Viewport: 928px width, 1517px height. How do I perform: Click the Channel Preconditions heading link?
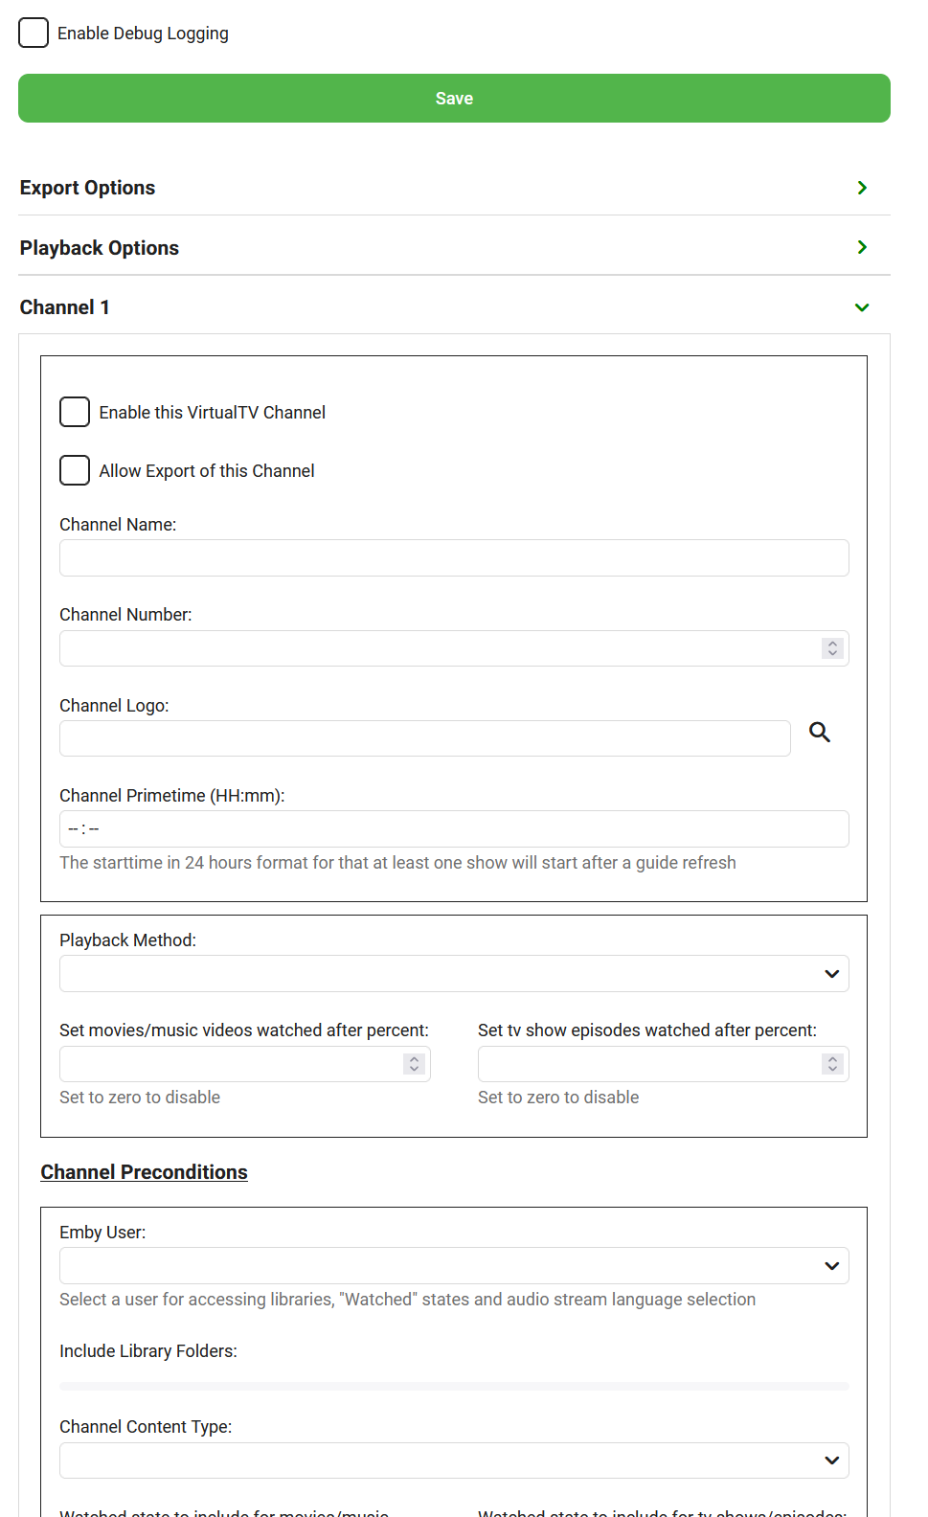point(144,1172)
